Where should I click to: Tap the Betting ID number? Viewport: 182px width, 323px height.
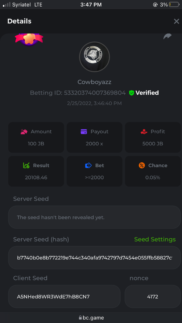pos(95,93)
